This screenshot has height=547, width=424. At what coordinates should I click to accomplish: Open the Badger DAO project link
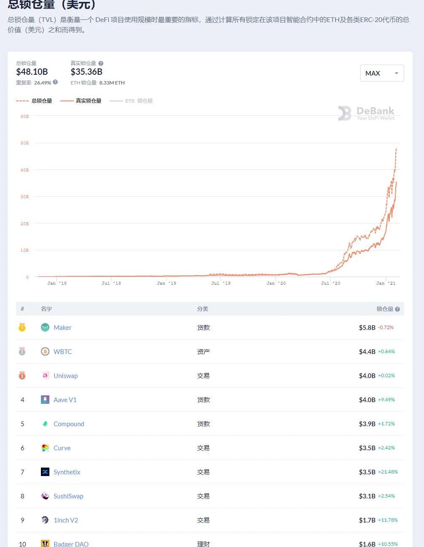[x=71, y=544]
